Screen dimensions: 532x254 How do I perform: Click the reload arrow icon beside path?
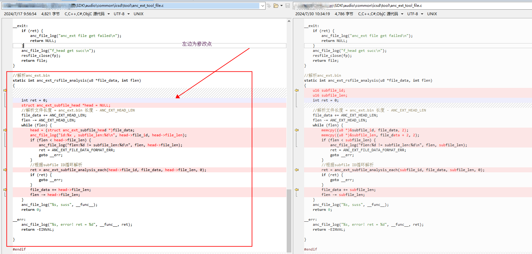pyautogui.click(x=269, y=6)
